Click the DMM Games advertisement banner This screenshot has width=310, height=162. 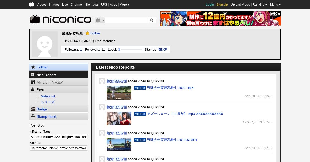pyautogui.click(x=221, y=19)
